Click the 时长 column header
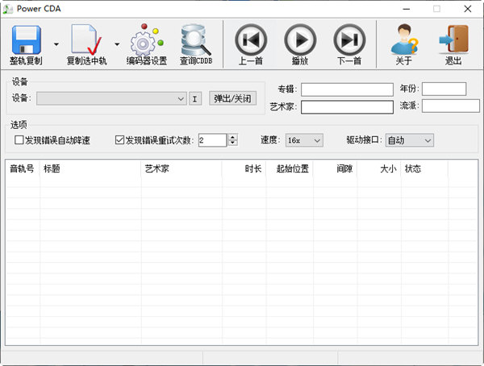484x366 pixels. [x=244, y=168]
